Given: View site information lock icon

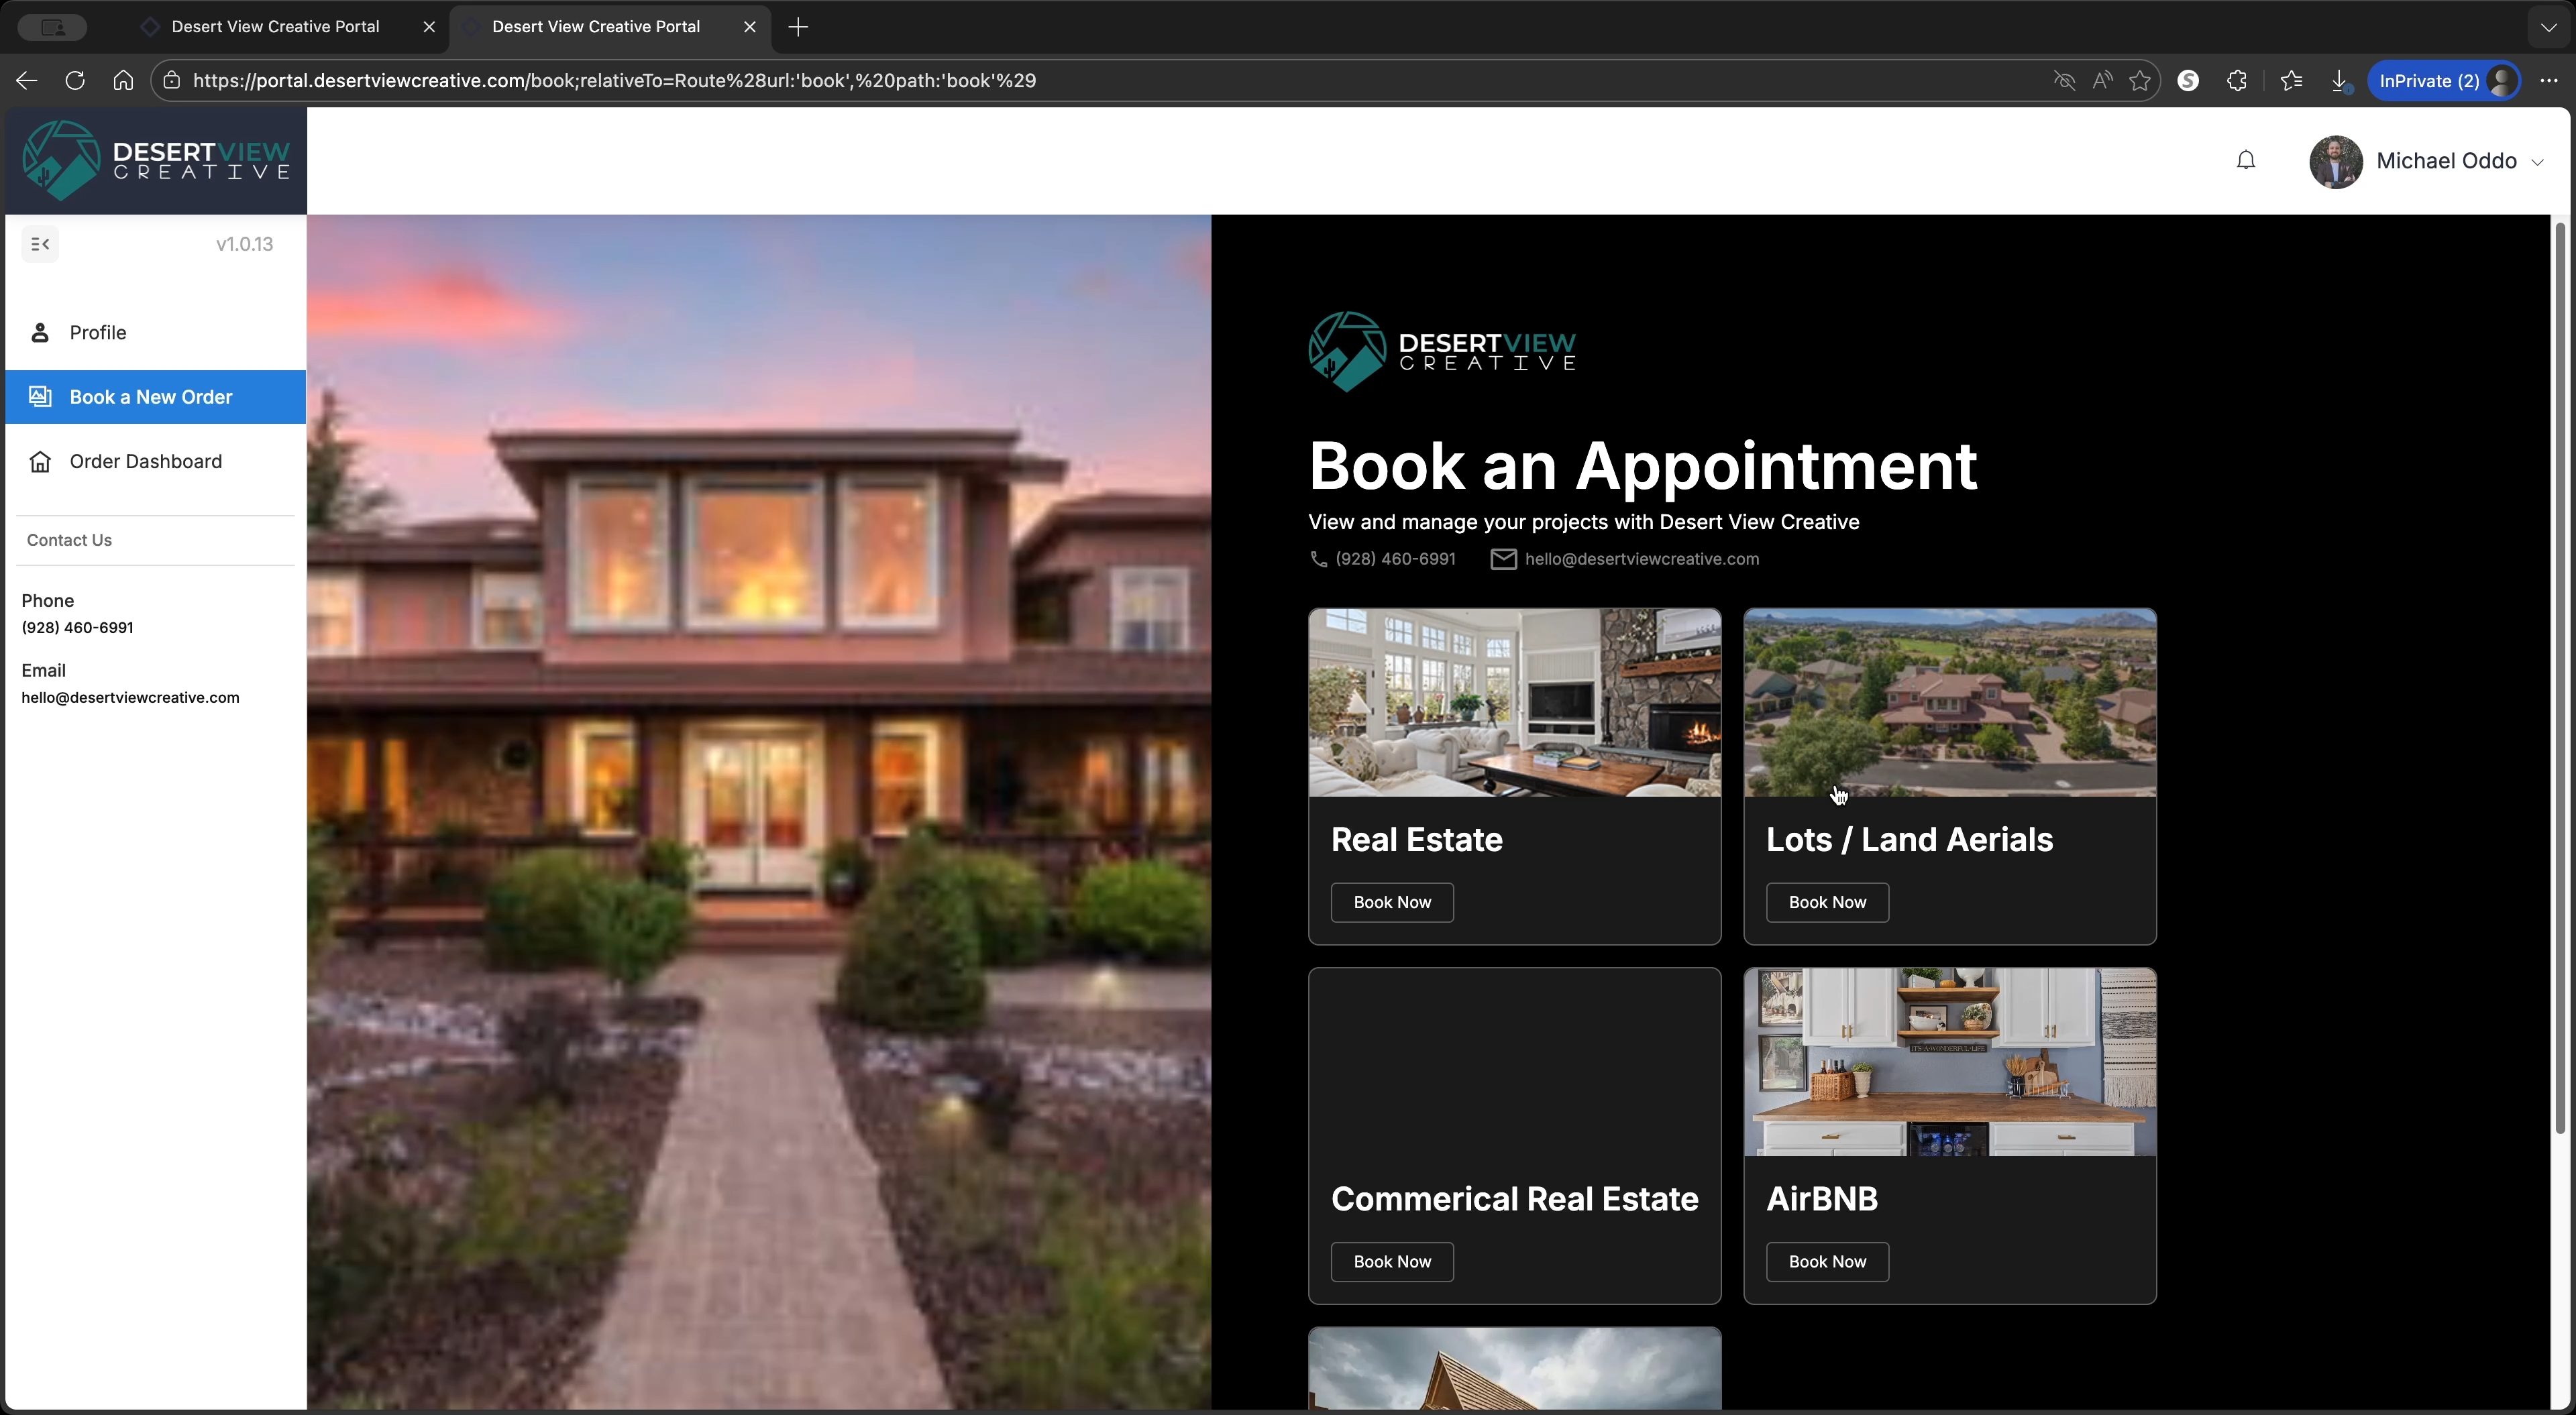Looking at the screenshot, I should point(172,81).
